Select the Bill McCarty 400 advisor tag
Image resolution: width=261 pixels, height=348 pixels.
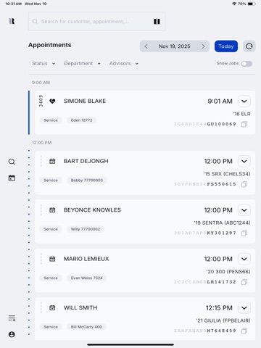click(x=86, y=327)
